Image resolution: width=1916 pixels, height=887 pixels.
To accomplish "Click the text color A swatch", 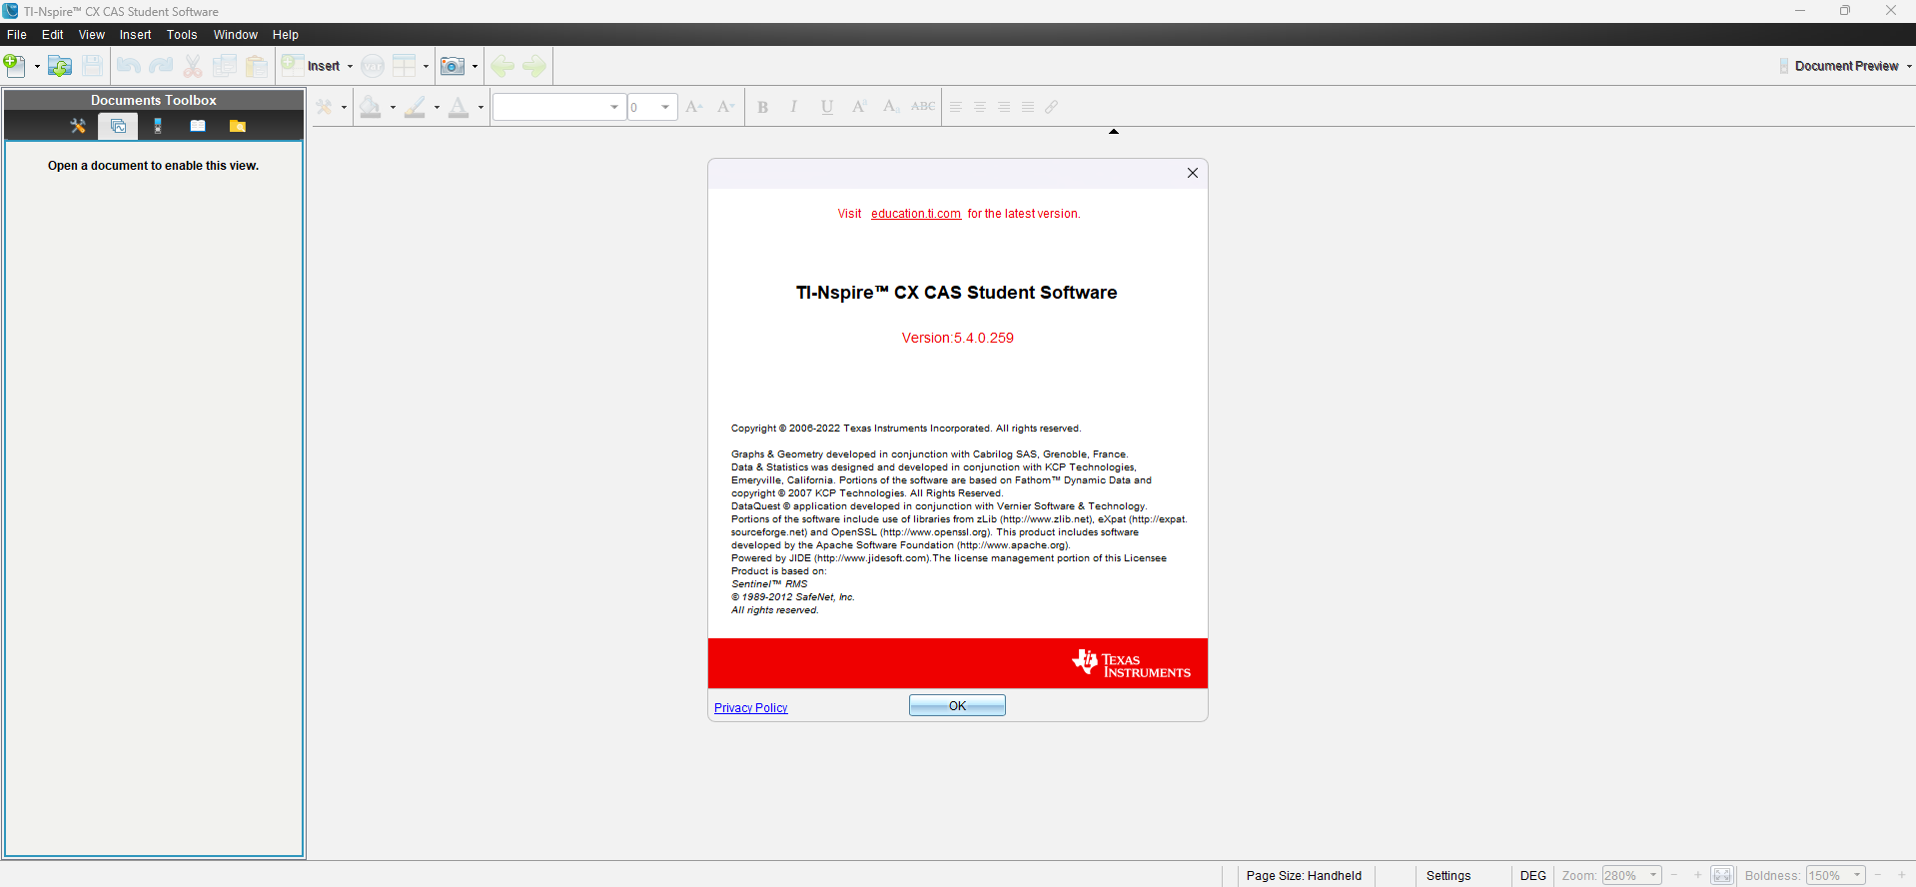I will coord(459,107).
